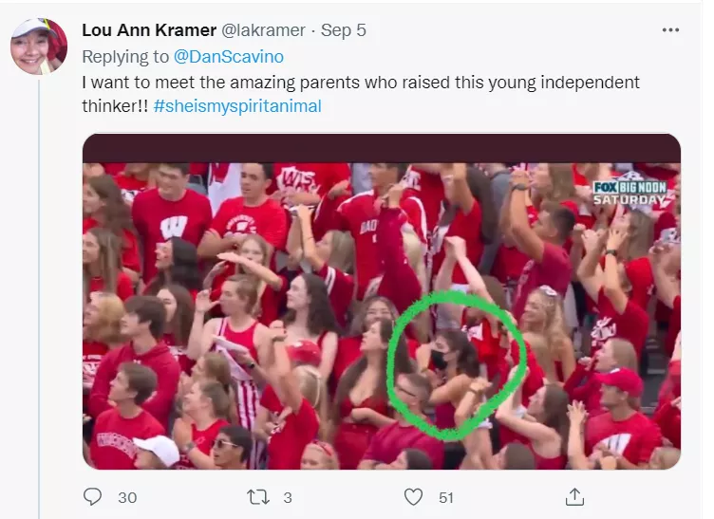714x519 pixels.
Task: Click the reply speech bubble icon
Action: [x=92, y=496]
